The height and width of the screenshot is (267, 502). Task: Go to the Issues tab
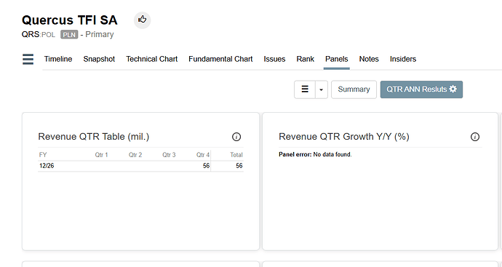tap(274, 59)
